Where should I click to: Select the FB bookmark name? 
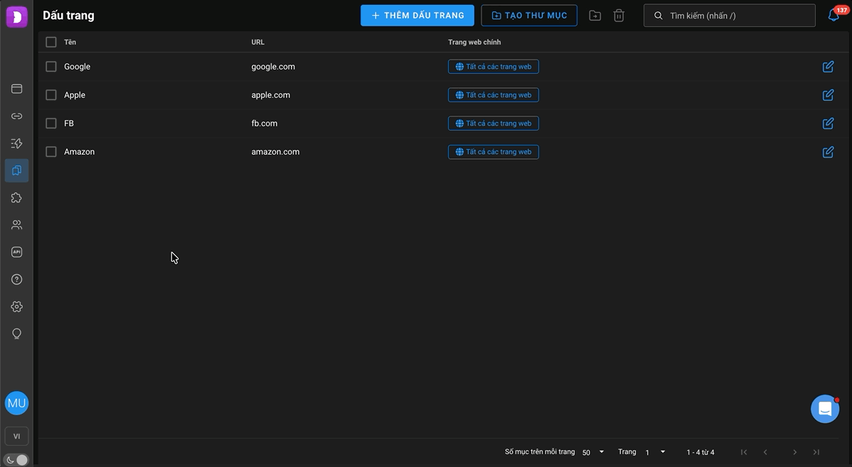point(69,123)
